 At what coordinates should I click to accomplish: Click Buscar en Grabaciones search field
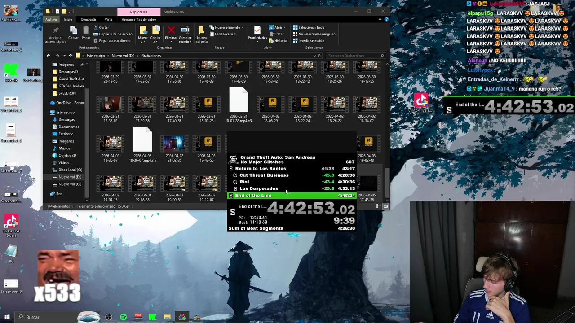pyautogui.click(x=356, y=56)
